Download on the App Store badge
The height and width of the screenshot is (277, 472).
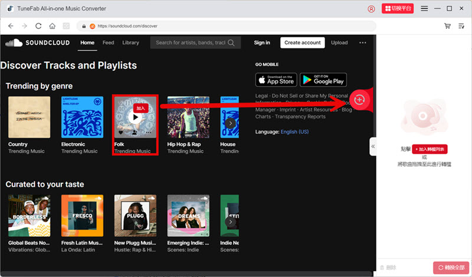pos(276,80)
